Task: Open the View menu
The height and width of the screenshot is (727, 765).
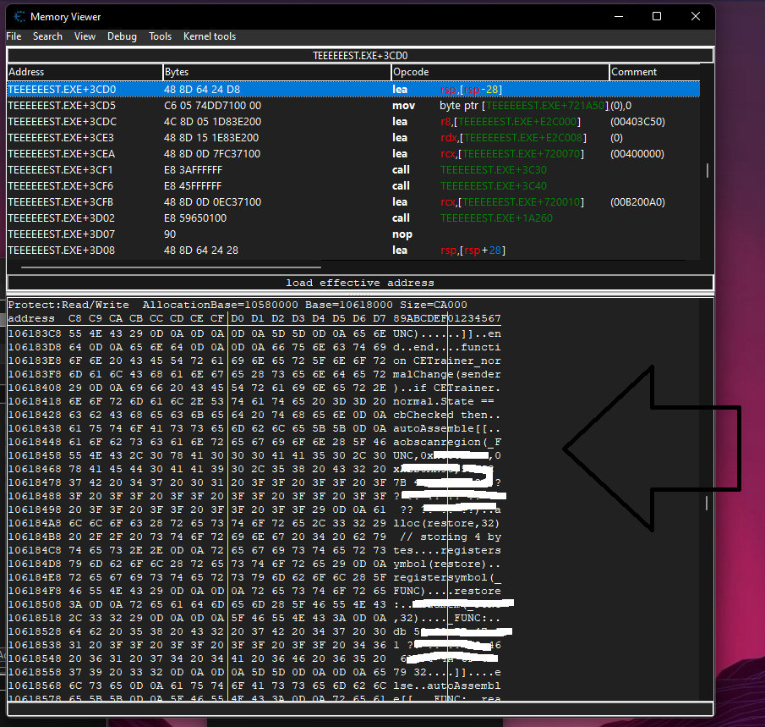Action: 85,36
